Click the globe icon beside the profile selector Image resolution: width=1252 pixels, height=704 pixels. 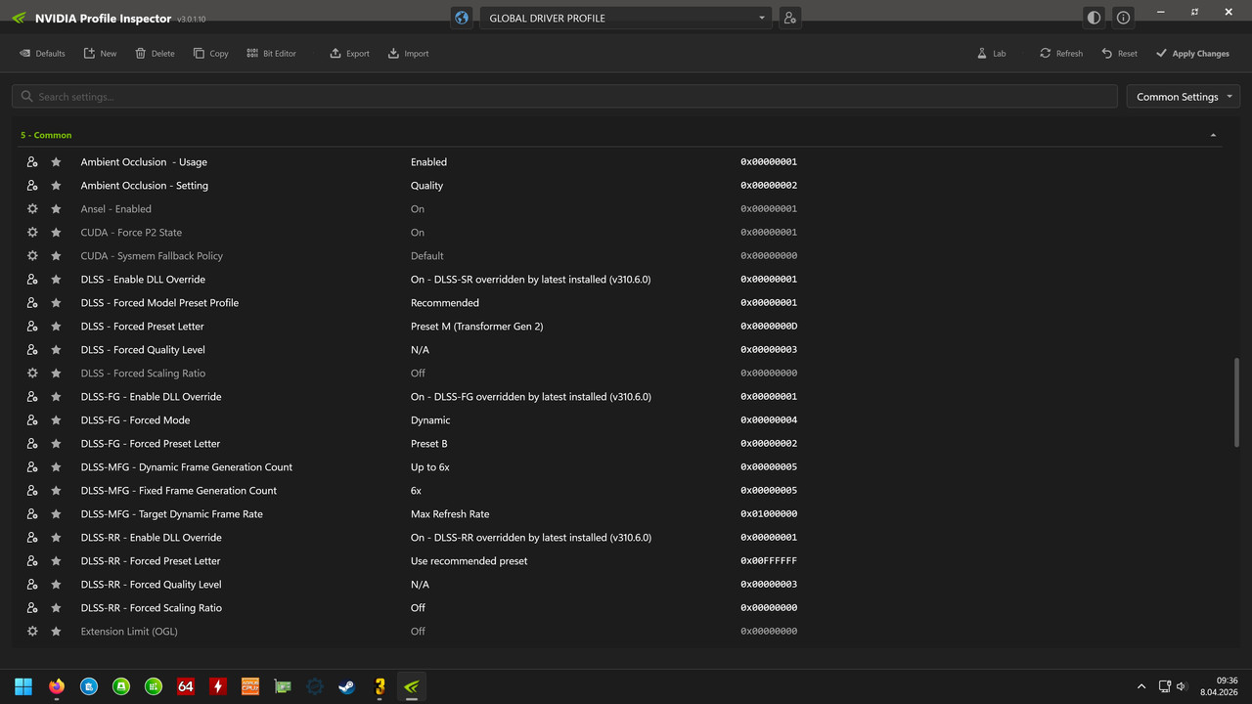tap(462, 18)
